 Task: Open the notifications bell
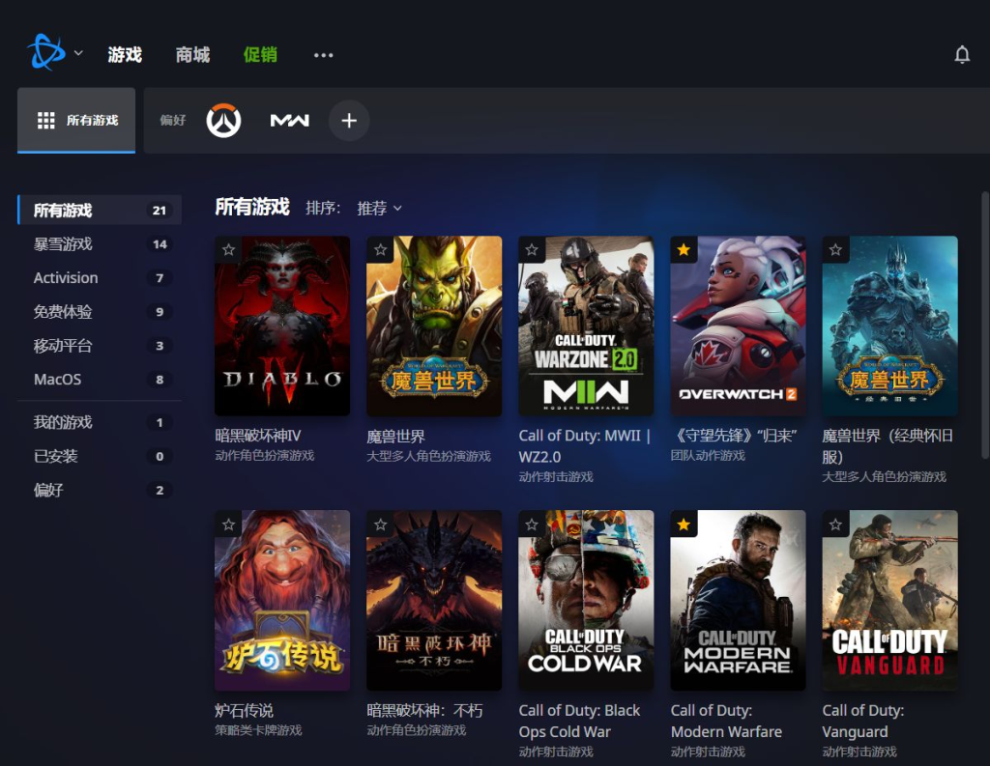(962, 55)
